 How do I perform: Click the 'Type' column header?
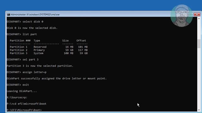click(37, 40)
